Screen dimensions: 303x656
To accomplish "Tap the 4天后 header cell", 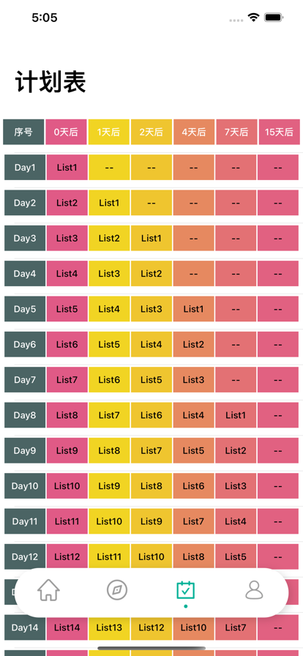I will tap(194, 133).
